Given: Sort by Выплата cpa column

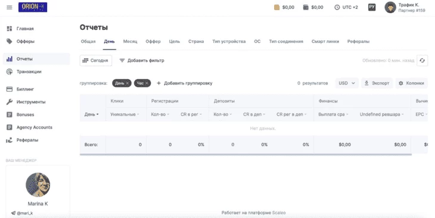Looking at the screenshot, I should tap(333, 114).
